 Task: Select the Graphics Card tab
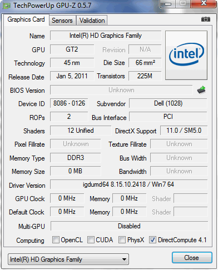click(x=26, y=19)
